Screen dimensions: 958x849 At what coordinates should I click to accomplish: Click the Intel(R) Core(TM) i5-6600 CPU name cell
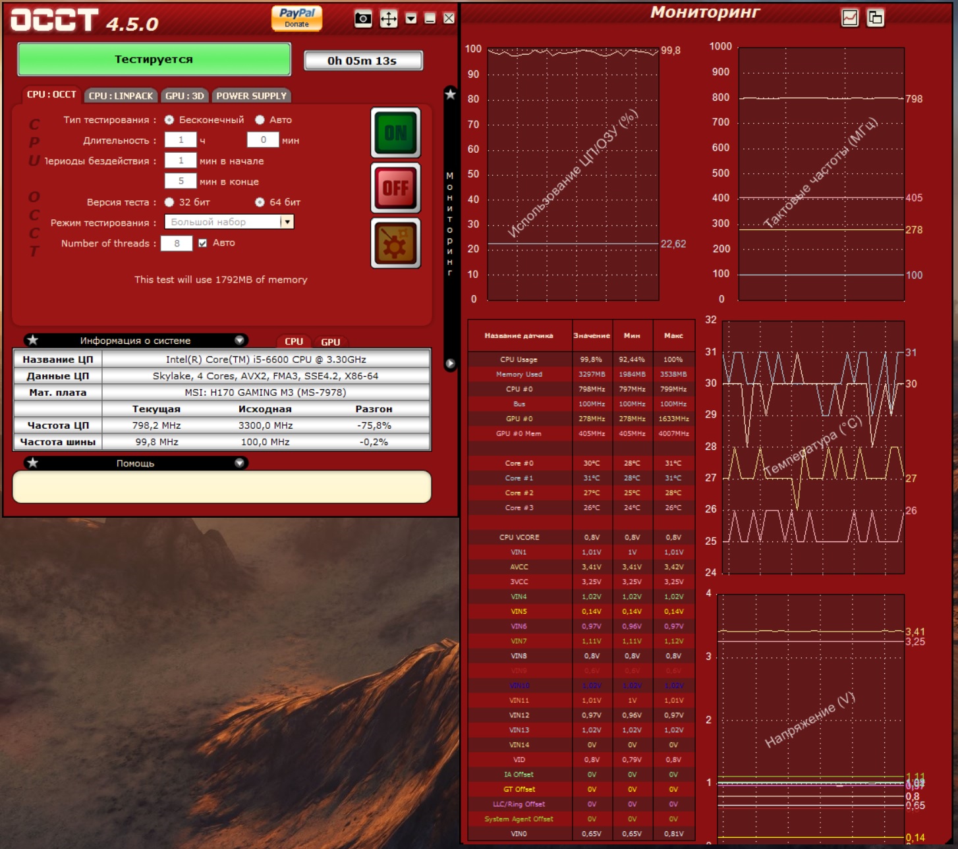click(x=266, y=360)
